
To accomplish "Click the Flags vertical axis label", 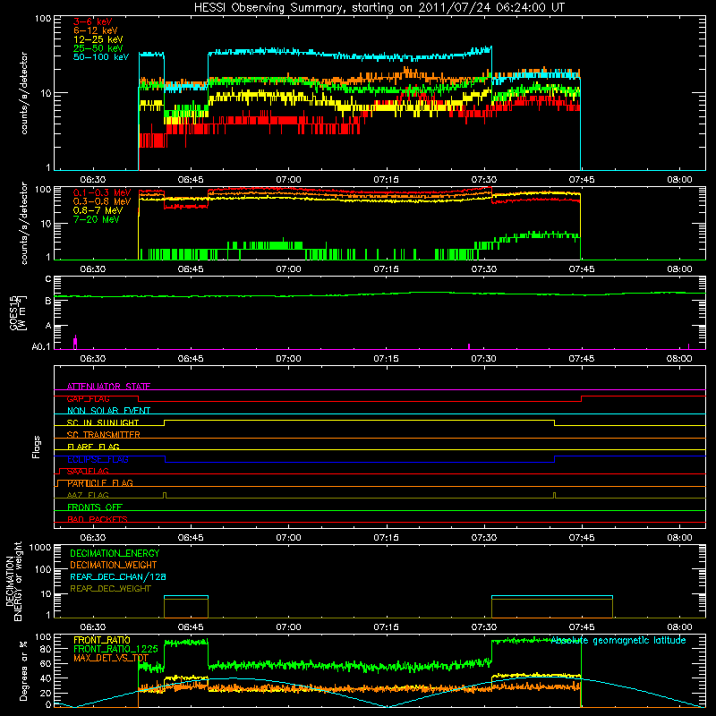I will pos(36,447).
